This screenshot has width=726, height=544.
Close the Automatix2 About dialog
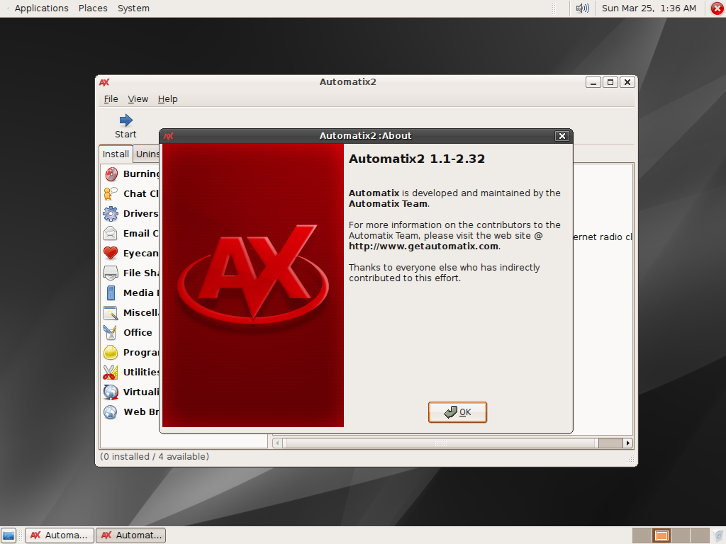[562, 136]
